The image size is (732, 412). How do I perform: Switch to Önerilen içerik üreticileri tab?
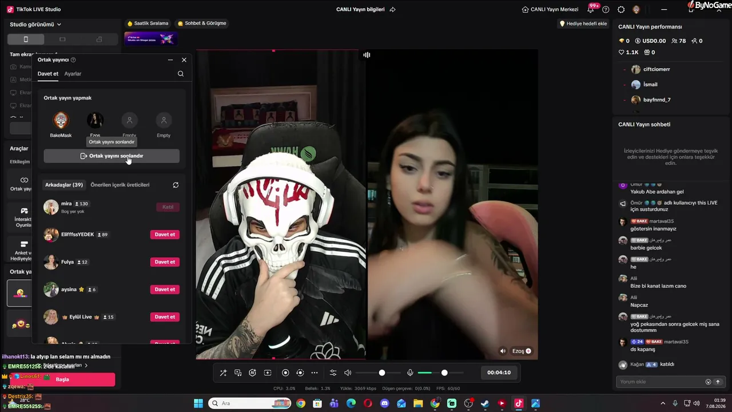[120, 185]
